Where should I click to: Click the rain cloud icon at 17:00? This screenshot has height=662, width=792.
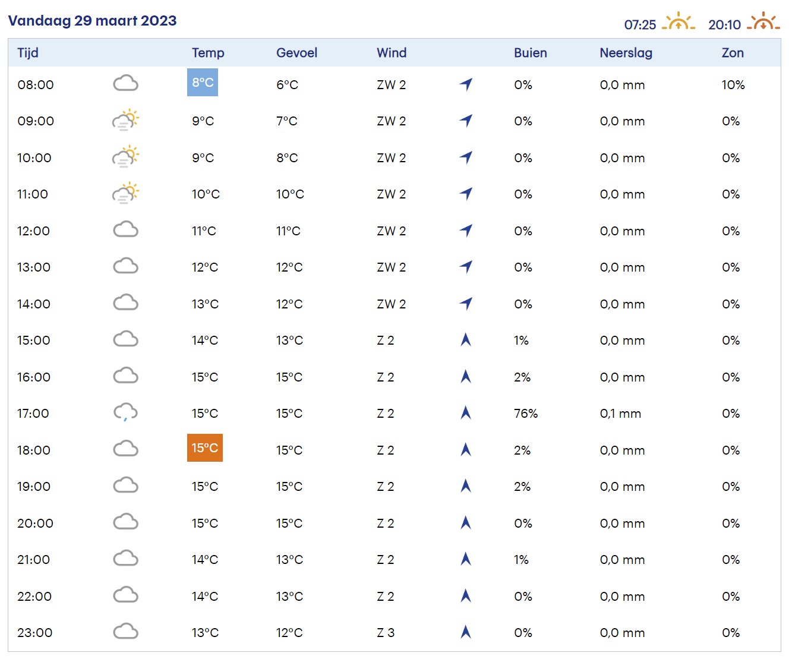coord(125,412)
